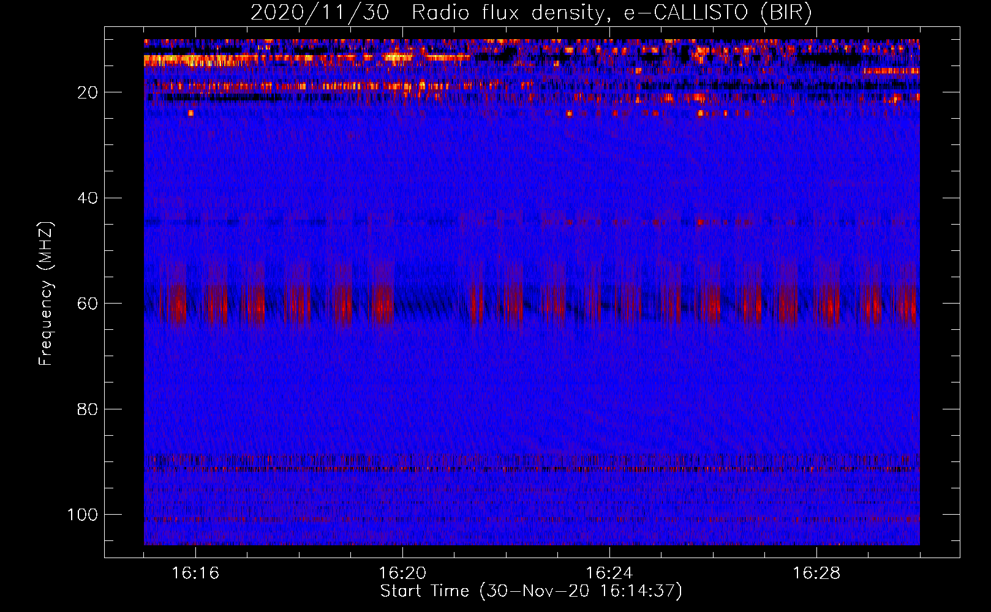Click the "16:28" time tick label
The width and height of the screenshot is (991, 612).
point(816,573)
